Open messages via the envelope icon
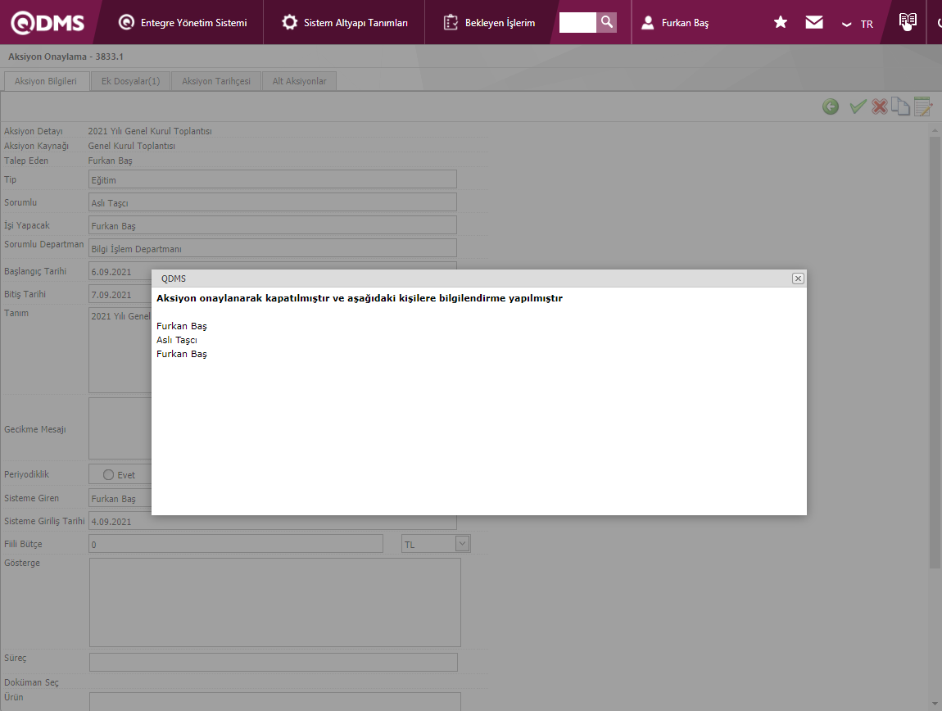The width and height of the screenshot is (942, 711). (x=814, y=22)
